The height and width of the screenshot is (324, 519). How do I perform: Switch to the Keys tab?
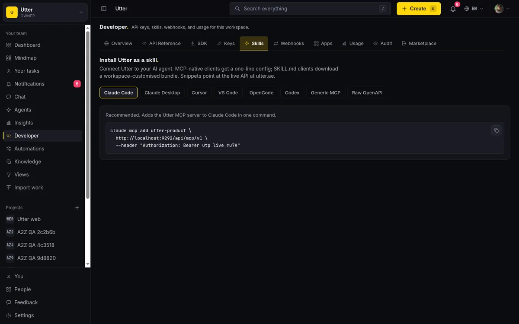[x=226, y=43]
